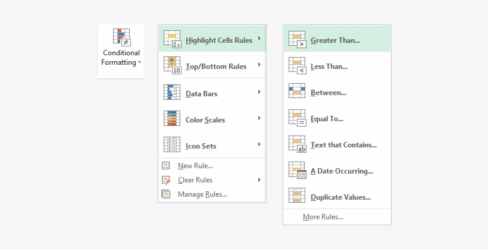Click the Duplicate Values icon
488x249 pixels.
click(297, 196)
